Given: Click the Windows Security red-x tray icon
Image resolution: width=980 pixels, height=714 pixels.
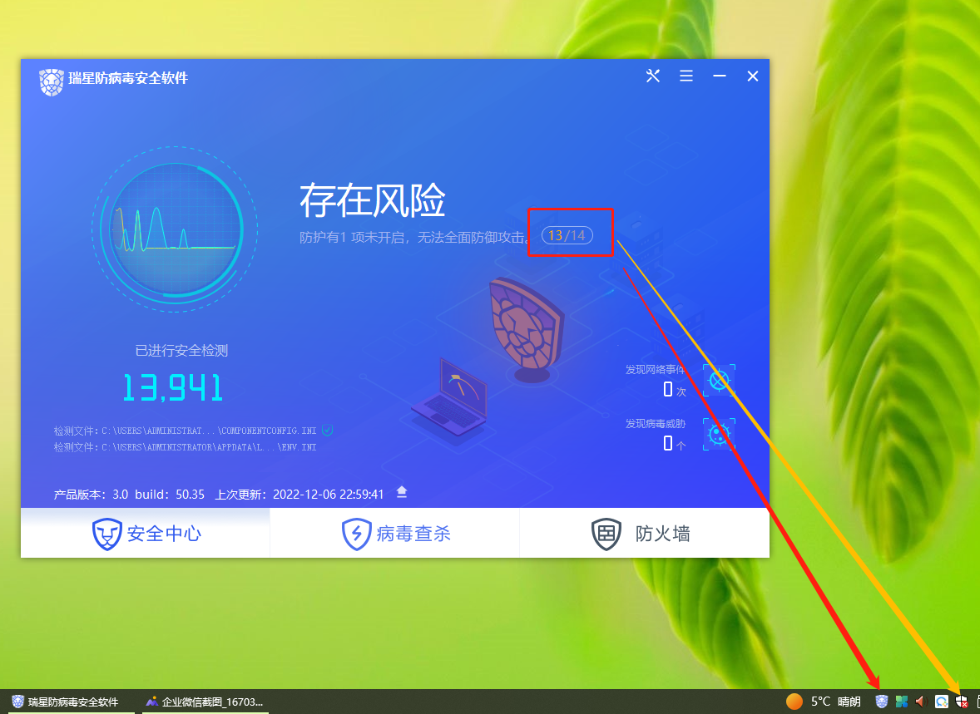Looking at the screenshot, I should [x=962, y=702].
